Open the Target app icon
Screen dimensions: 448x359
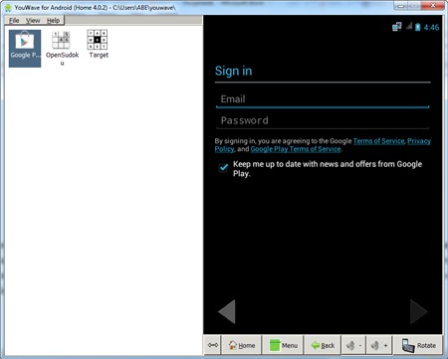[99, 45]
